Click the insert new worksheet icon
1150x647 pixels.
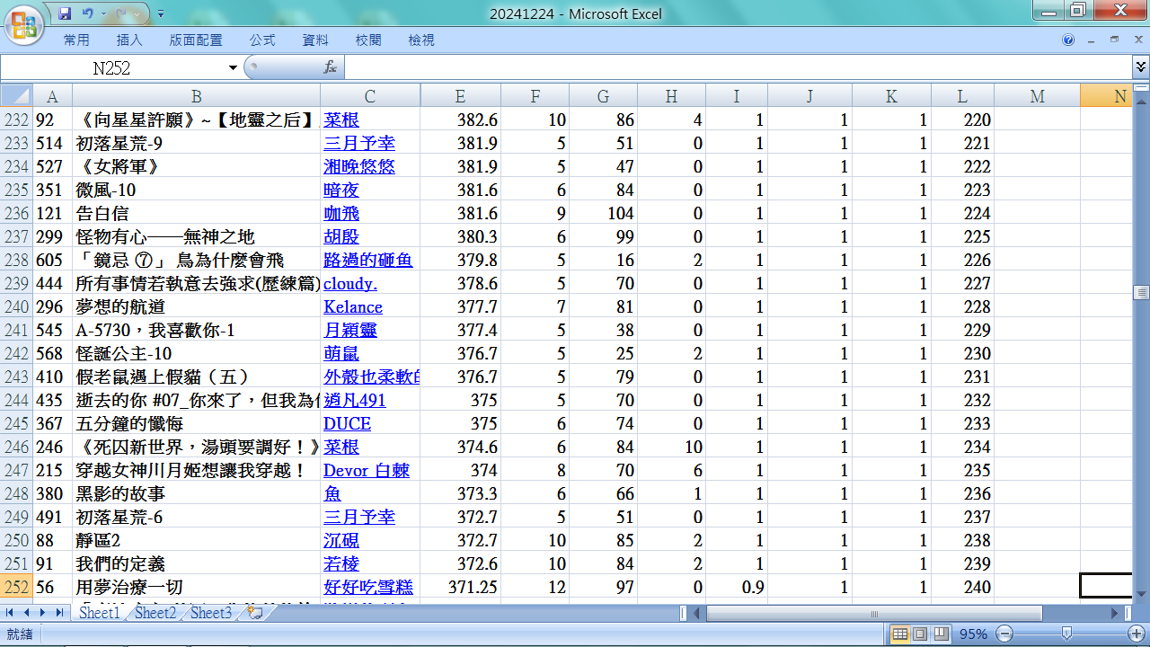255,613
